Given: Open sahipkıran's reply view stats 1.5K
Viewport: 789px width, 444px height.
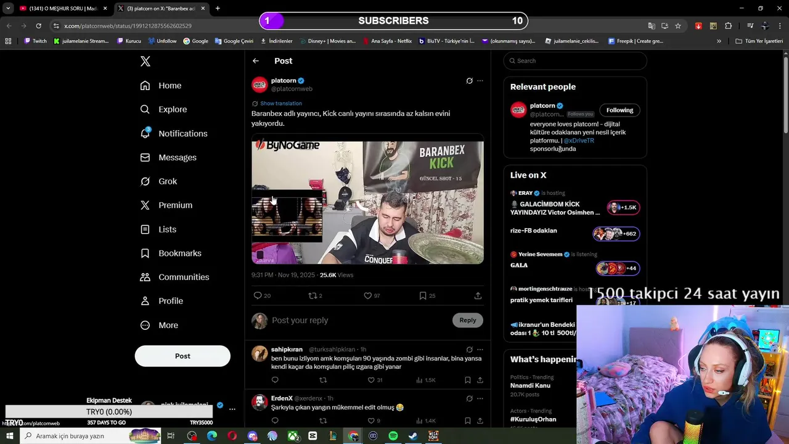Looking at the screenshot, I should tap(426, 380).
